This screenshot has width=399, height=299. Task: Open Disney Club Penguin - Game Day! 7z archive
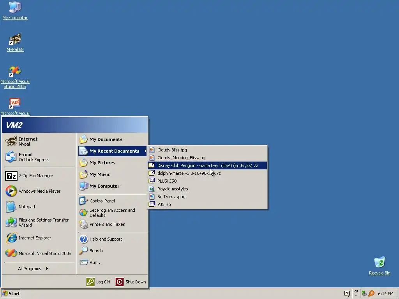(x=207, y=165)
